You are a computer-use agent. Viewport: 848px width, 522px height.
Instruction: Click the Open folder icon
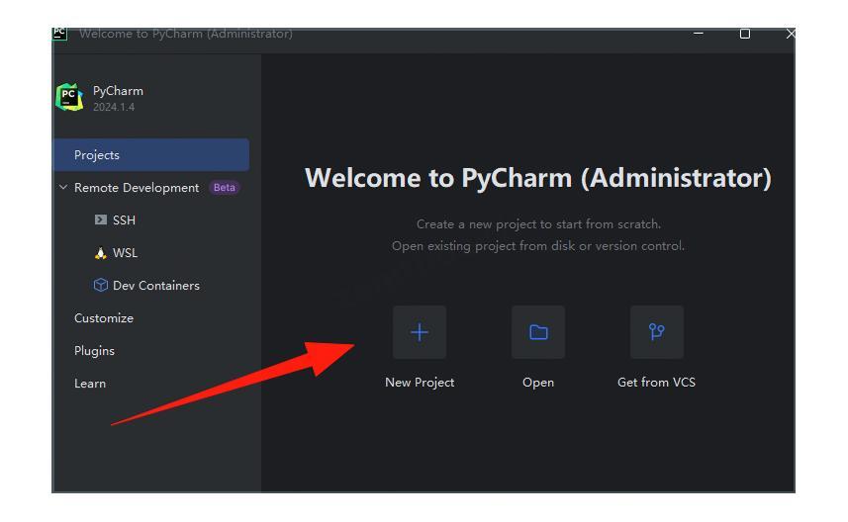pos(538,332)
